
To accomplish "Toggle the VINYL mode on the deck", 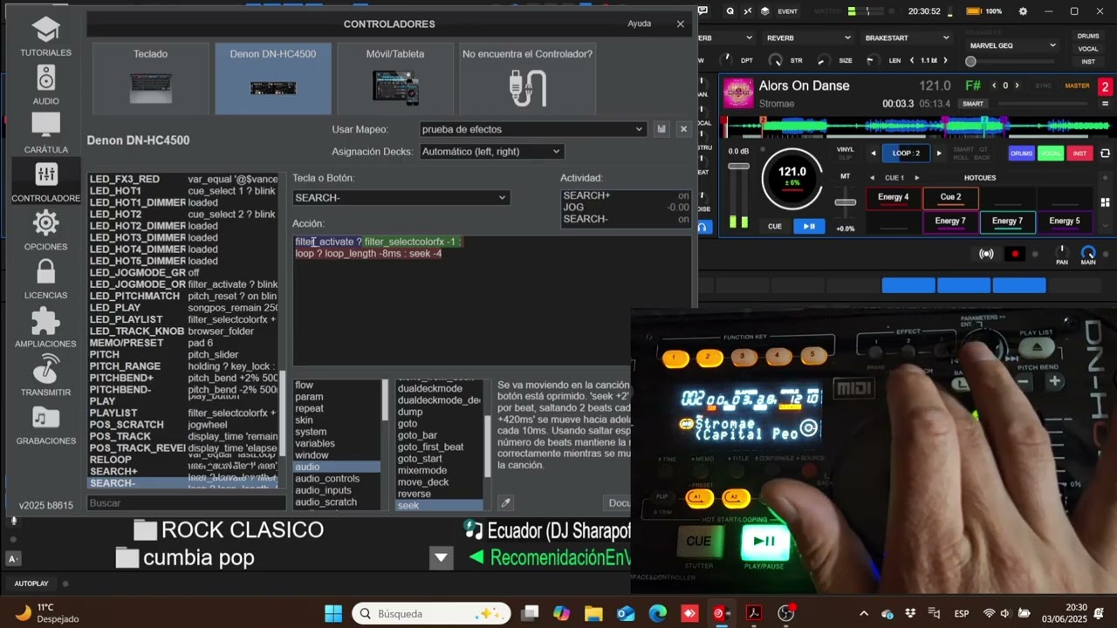I will 845,150.
